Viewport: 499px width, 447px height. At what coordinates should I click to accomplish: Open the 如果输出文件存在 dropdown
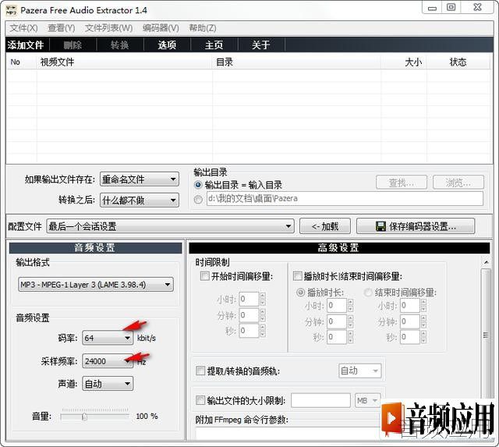coord(140,179)
